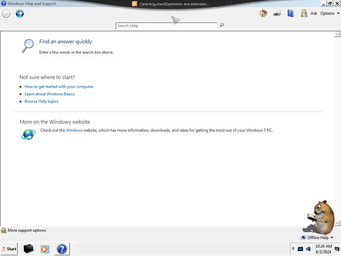Click the large magnifying glass graphic
Screen dimensions: 341x256
click(x=28, y=46)
